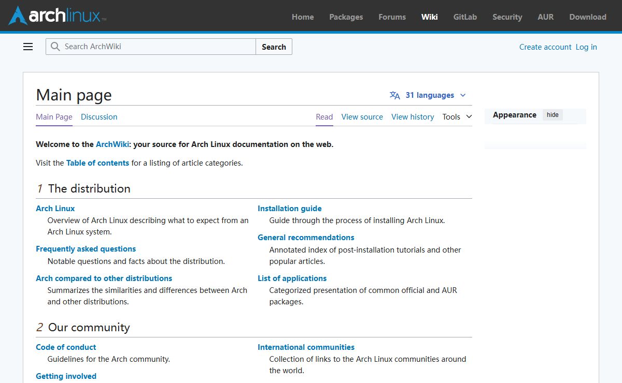Switch to the Main Page tab
The height and width of the screenshot is (383, 622).
54,117
